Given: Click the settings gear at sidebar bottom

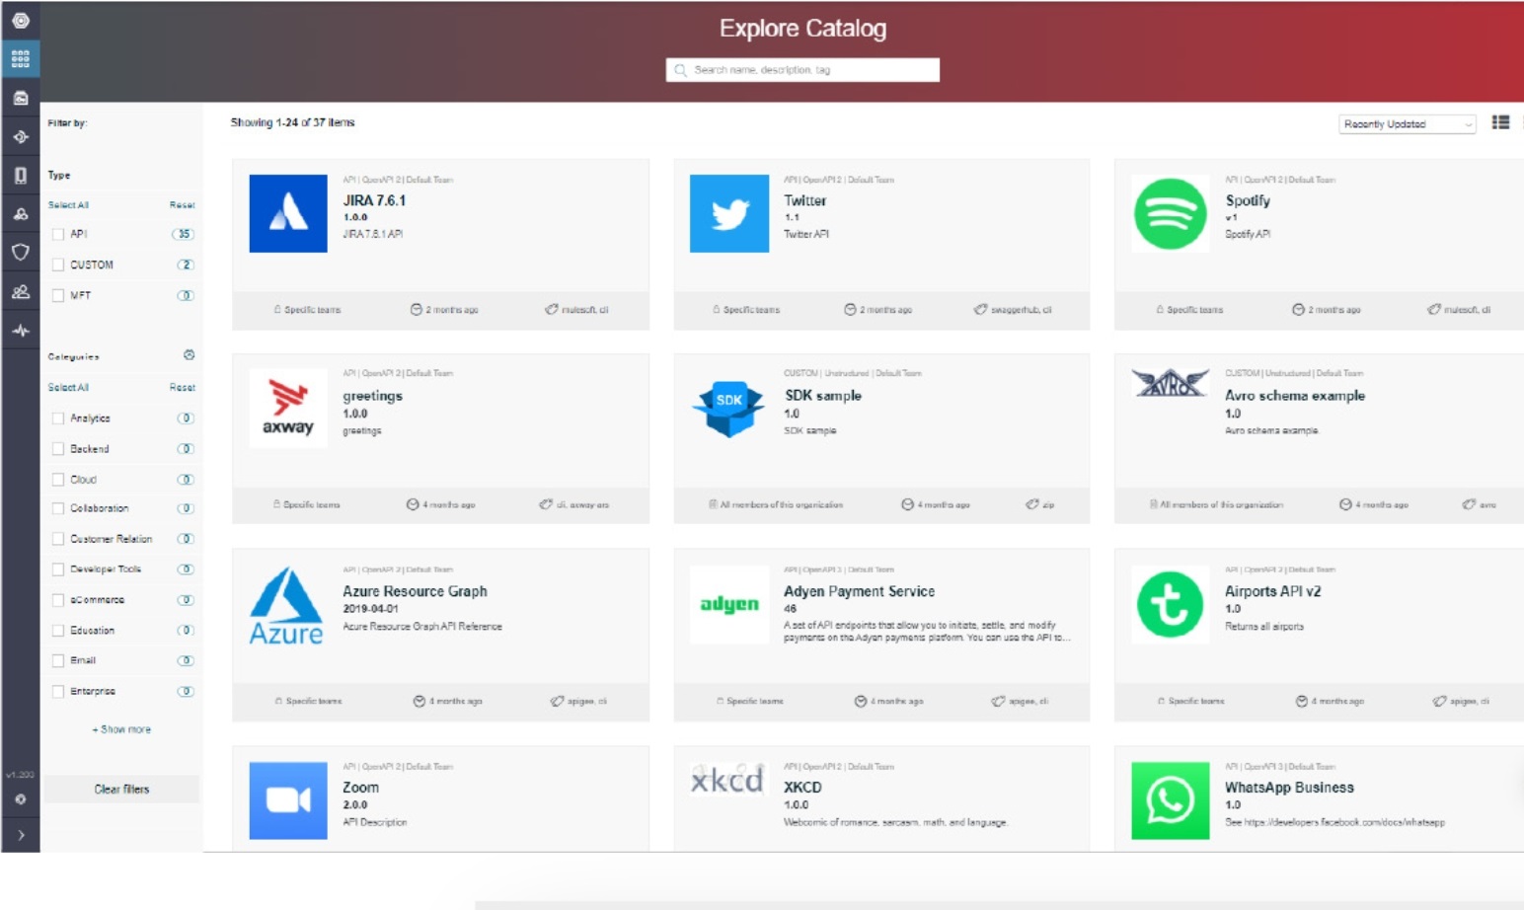Looking at the screenshot, I should 20,799.
